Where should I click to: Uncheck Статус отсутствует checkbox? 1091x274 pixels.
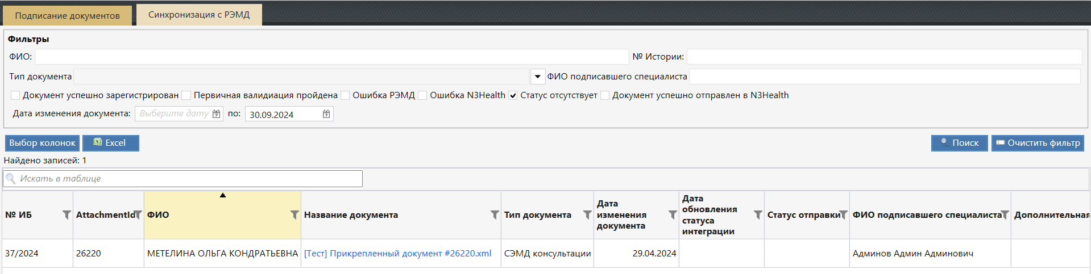point(513,95)
